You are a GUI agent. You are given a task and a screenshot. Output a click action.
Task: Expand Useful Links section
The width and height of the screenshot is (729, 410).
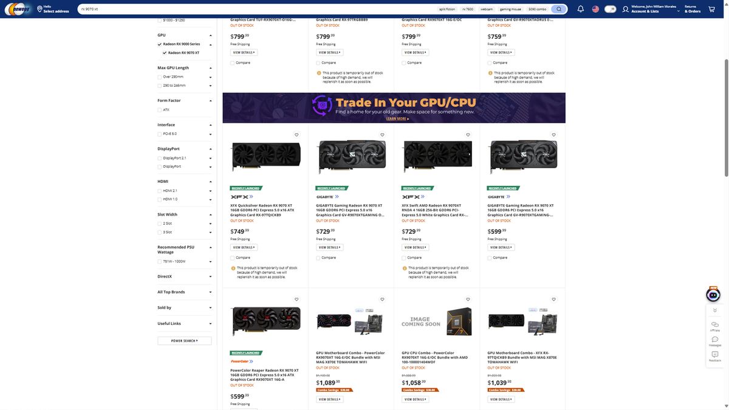pos(211,324)
